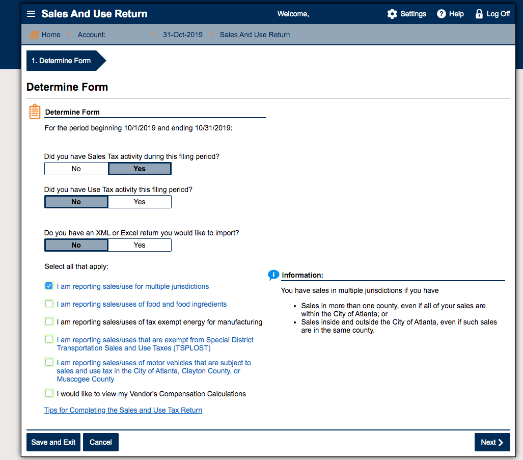523x460 pixels.
Task: Open the hamburger navigation menu
Action: (31, 14)
